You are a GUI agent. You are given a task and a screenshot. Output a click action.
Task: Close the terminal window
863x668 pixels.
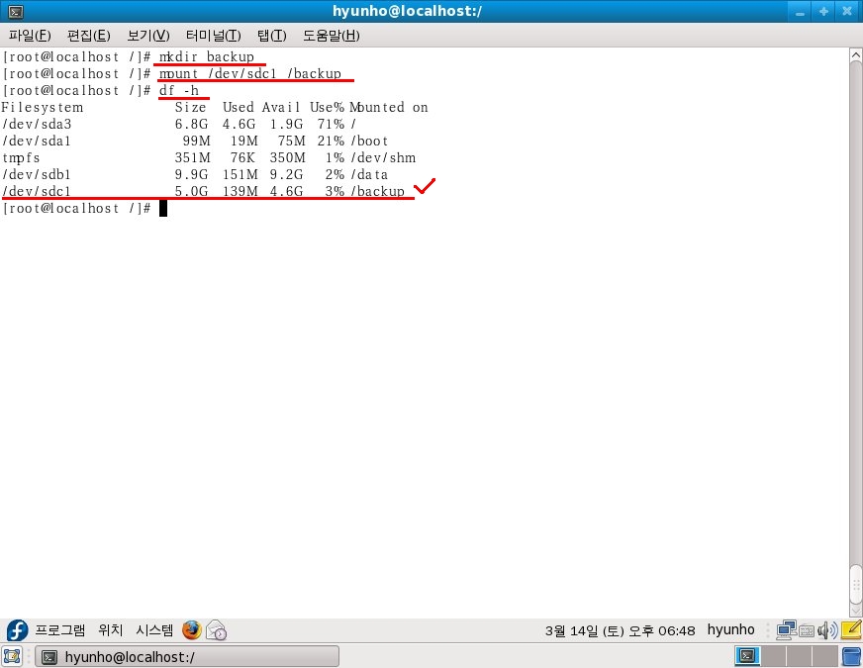tap(847, 12)
